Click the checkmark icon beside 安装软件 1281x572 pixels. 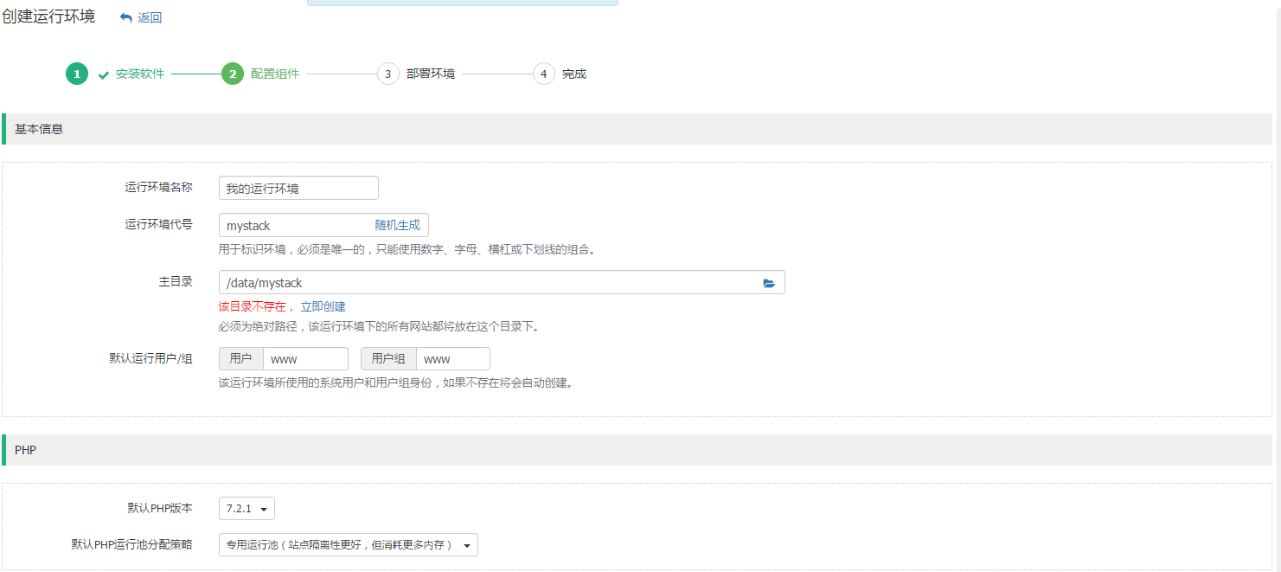click(x=104, y=75)
